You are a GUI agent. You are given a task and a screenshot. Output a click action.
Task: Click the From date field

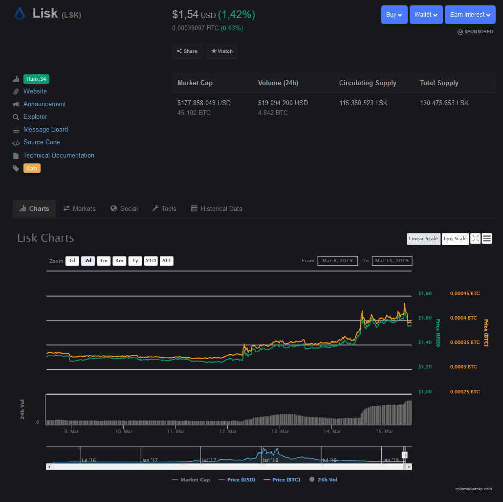click(337, 261)
